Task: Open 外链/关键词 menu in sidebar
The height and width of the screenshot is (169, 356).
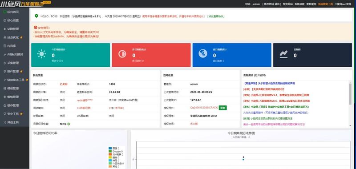Action: (x=15, y=54)
